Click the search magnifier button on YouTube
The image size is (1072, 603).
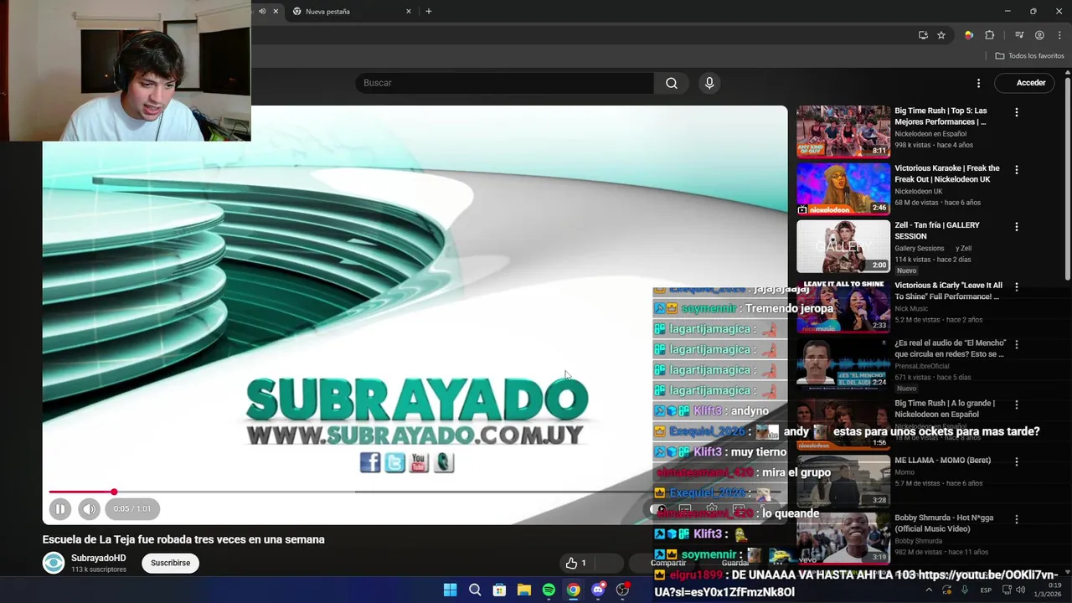(x=672, y=83)
